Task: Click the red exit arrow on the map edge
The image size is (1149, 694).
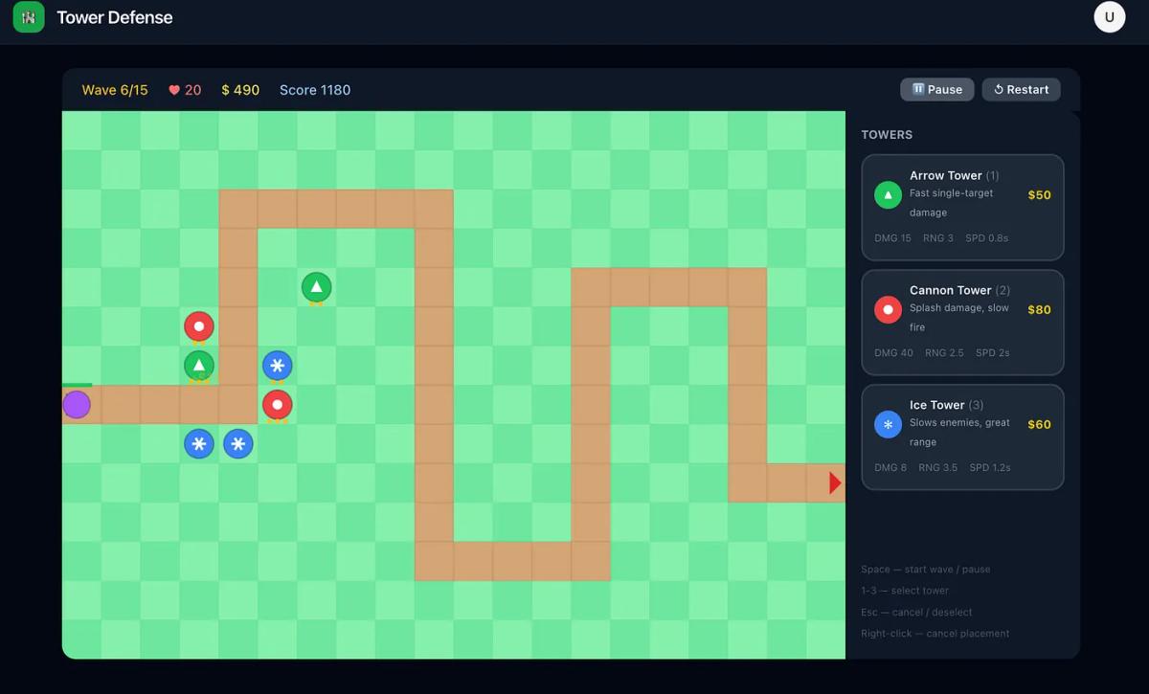Action: (835, 481)
